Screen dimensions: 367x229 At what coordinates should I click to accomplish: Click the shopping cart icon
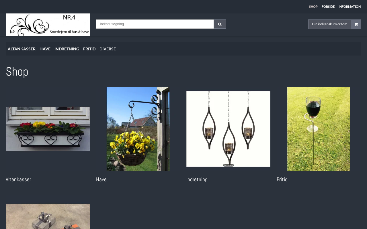coord(356,24)
